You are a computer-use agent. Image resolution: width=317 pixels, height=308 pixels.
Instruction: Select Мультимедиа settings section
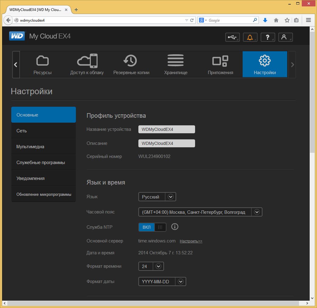coord(44,146)
